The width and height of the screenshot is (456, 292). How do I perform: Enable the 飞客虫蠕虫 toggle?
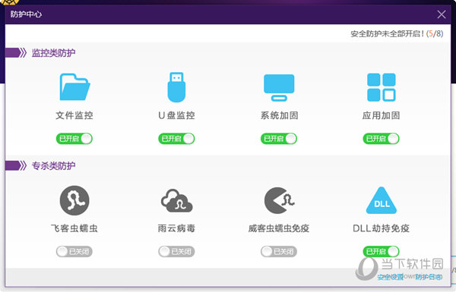tap(74, 251)
